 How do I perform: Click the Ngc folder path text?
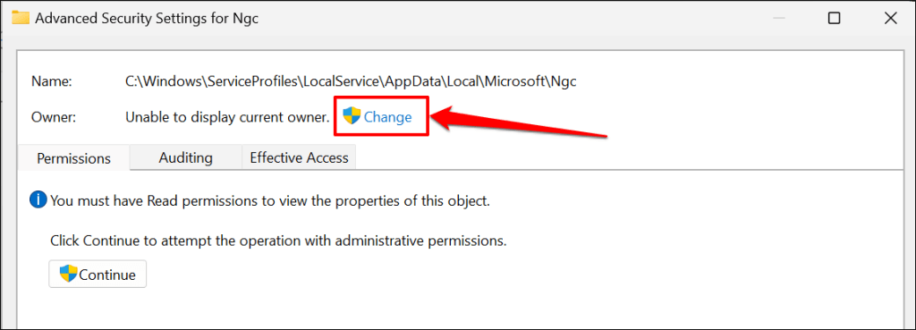click(x=351, y=81)
